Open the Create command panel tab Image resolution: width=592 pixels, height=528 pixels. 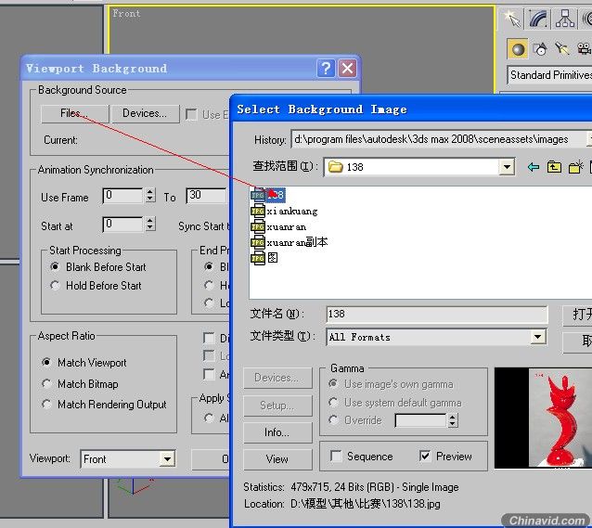pyautogui.click(x=511, y=19)
